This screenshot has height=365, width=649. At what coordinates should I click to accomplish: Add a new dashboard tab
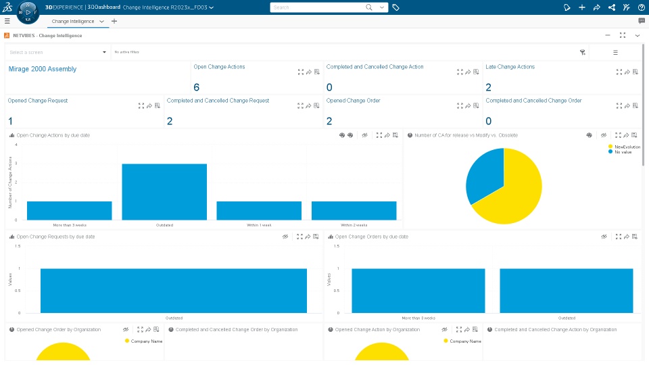(114, 21)
